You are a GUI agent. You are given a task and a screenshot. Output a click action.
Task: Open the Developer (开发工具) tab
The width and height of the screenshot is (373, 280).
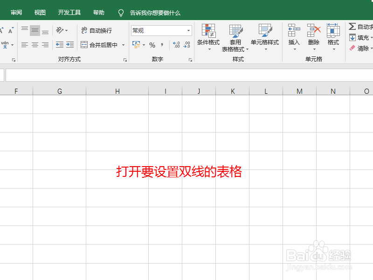[69, 13]
